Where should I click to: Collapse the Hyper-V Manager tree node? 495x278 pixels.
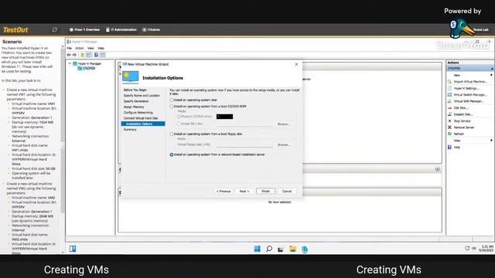70,63
